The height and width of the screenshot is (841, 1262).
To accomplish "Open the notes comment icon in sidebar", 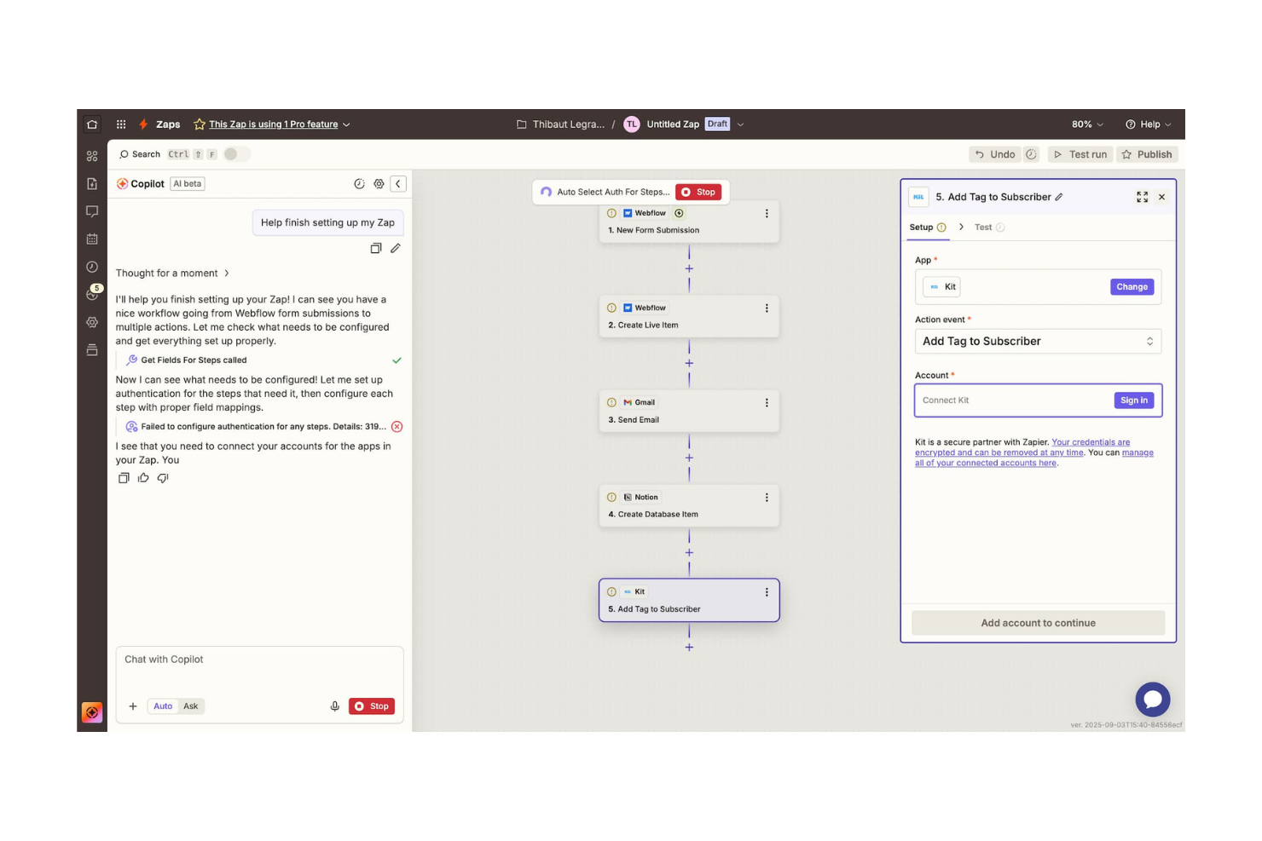I will pos(92,211).
